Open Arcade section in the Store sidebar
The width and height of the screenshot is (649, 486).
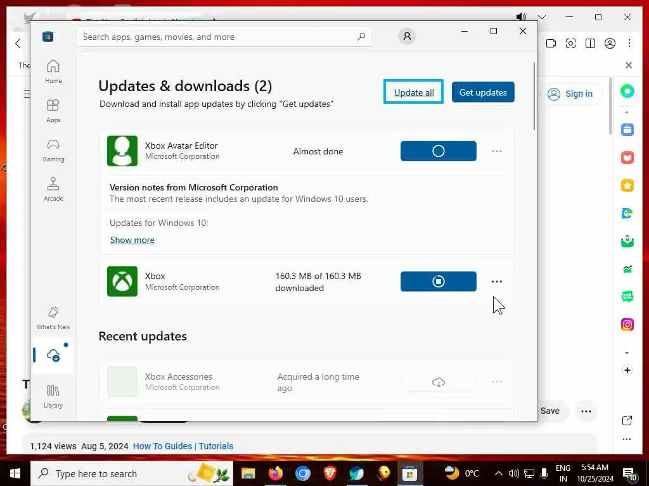[53, 189]
